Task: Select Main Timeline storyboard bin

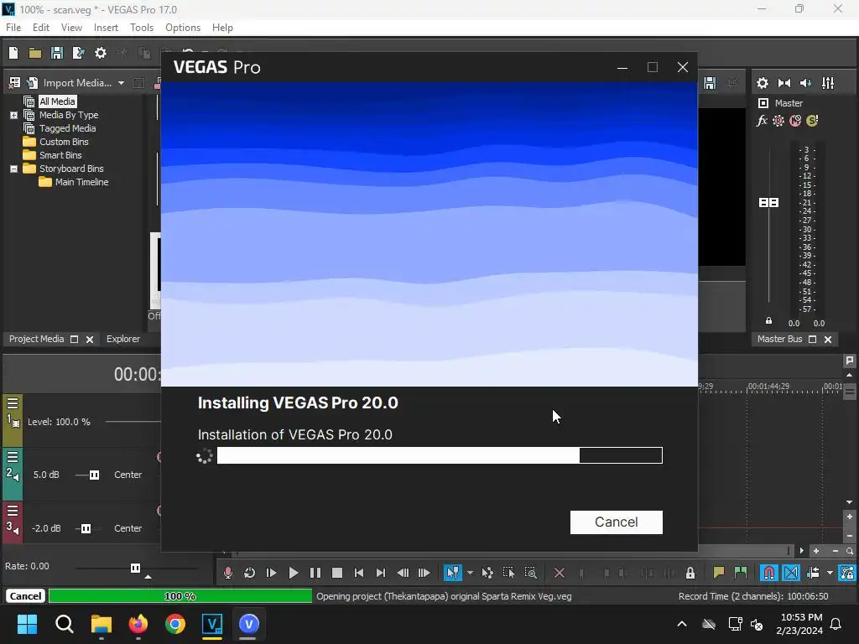Action: click(x=81, y=182)
